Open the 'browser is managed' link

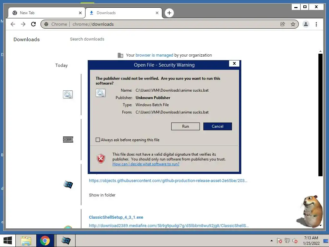(154, 55)
